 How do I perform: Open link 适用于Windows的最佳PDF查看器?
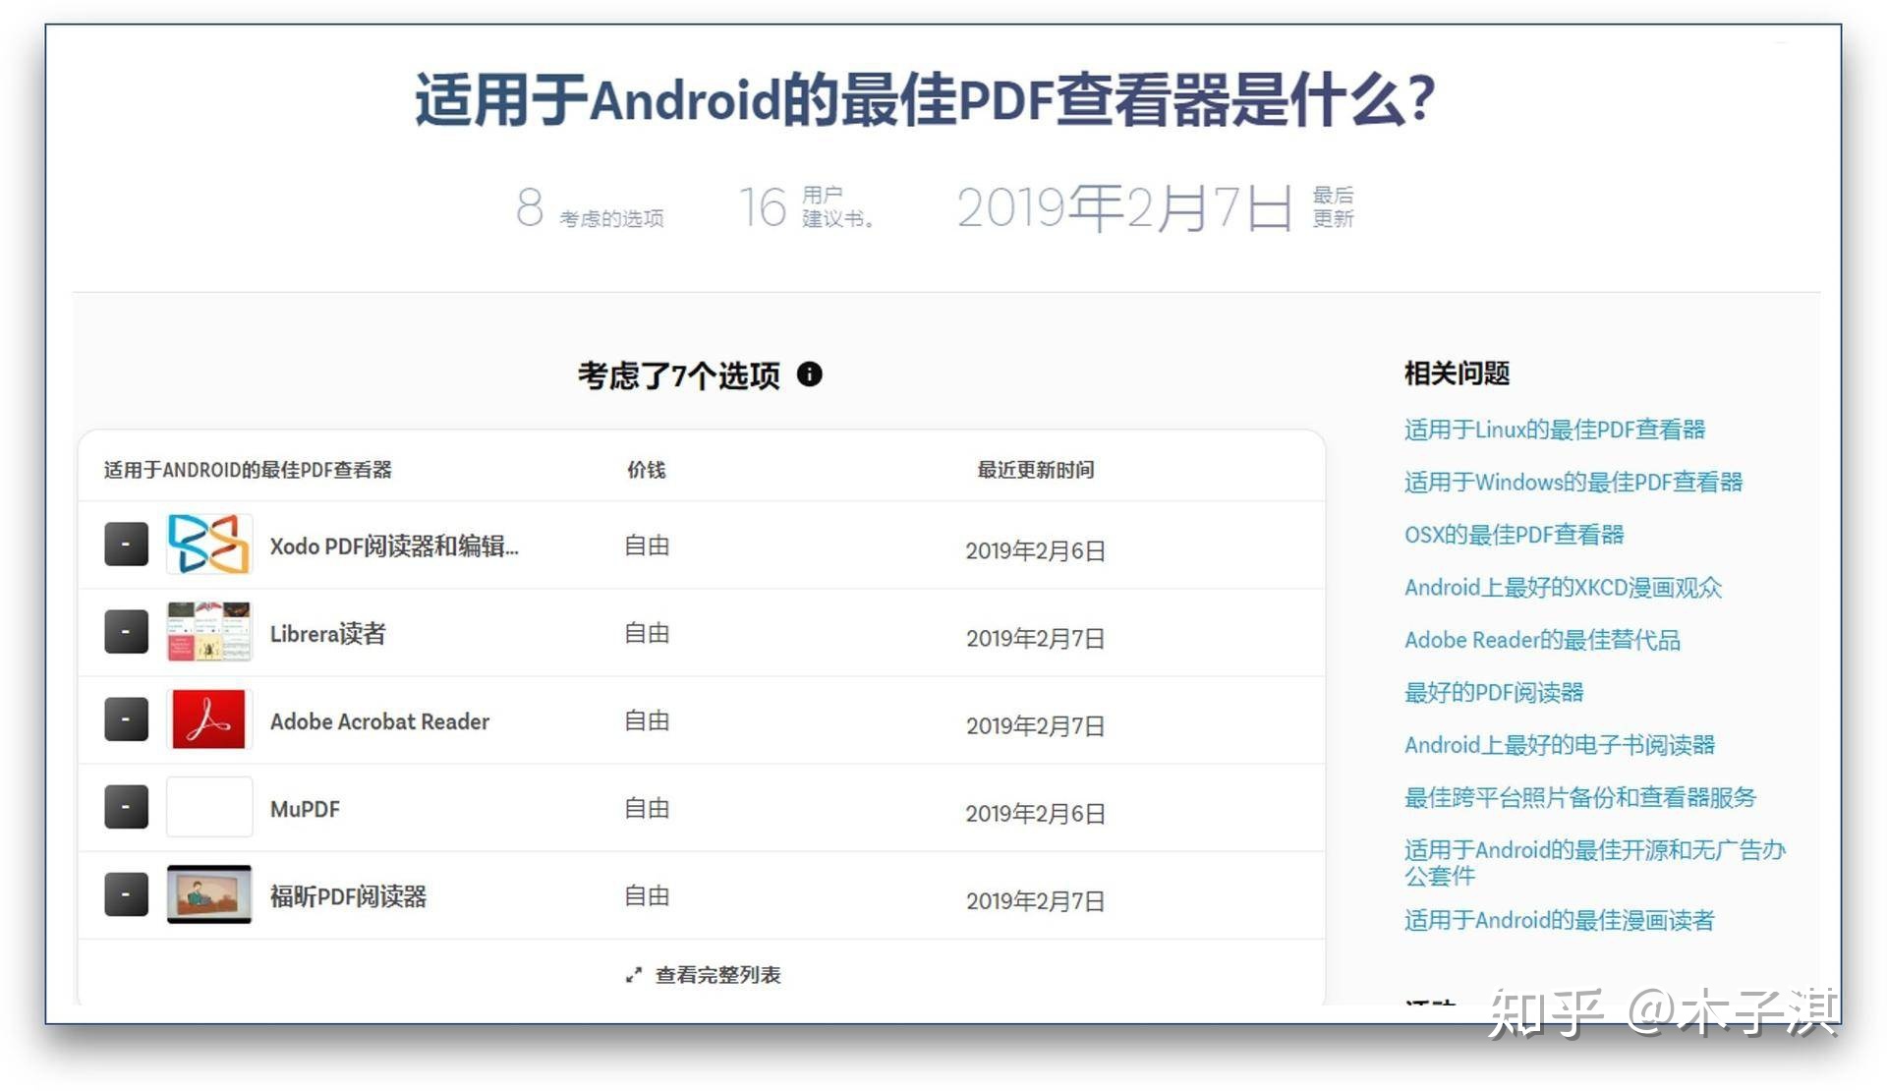click(x=1572, y=482)
